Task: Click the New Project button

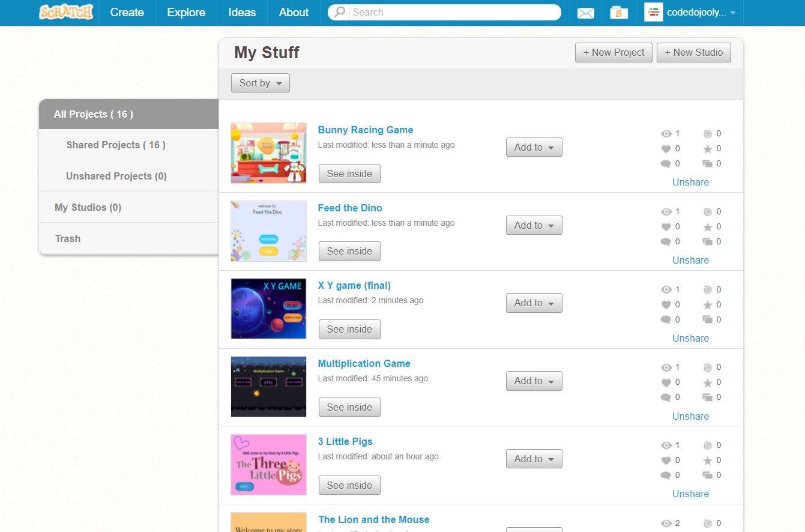Action: 614,52
